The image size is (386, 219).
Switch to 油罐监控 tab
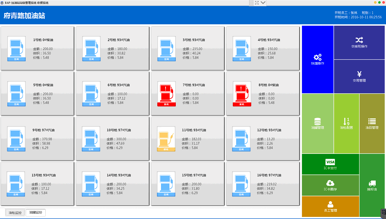point(35,212)
